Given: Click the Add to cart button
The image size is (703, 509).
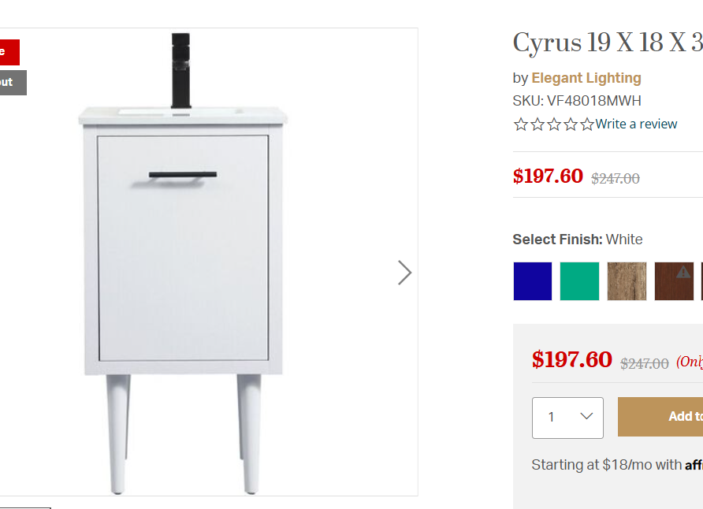Looking at the screenshot, I should point(660,417).
